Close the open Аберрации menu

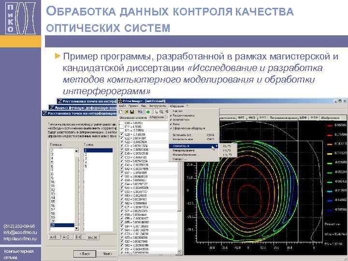tap(177, 106)
